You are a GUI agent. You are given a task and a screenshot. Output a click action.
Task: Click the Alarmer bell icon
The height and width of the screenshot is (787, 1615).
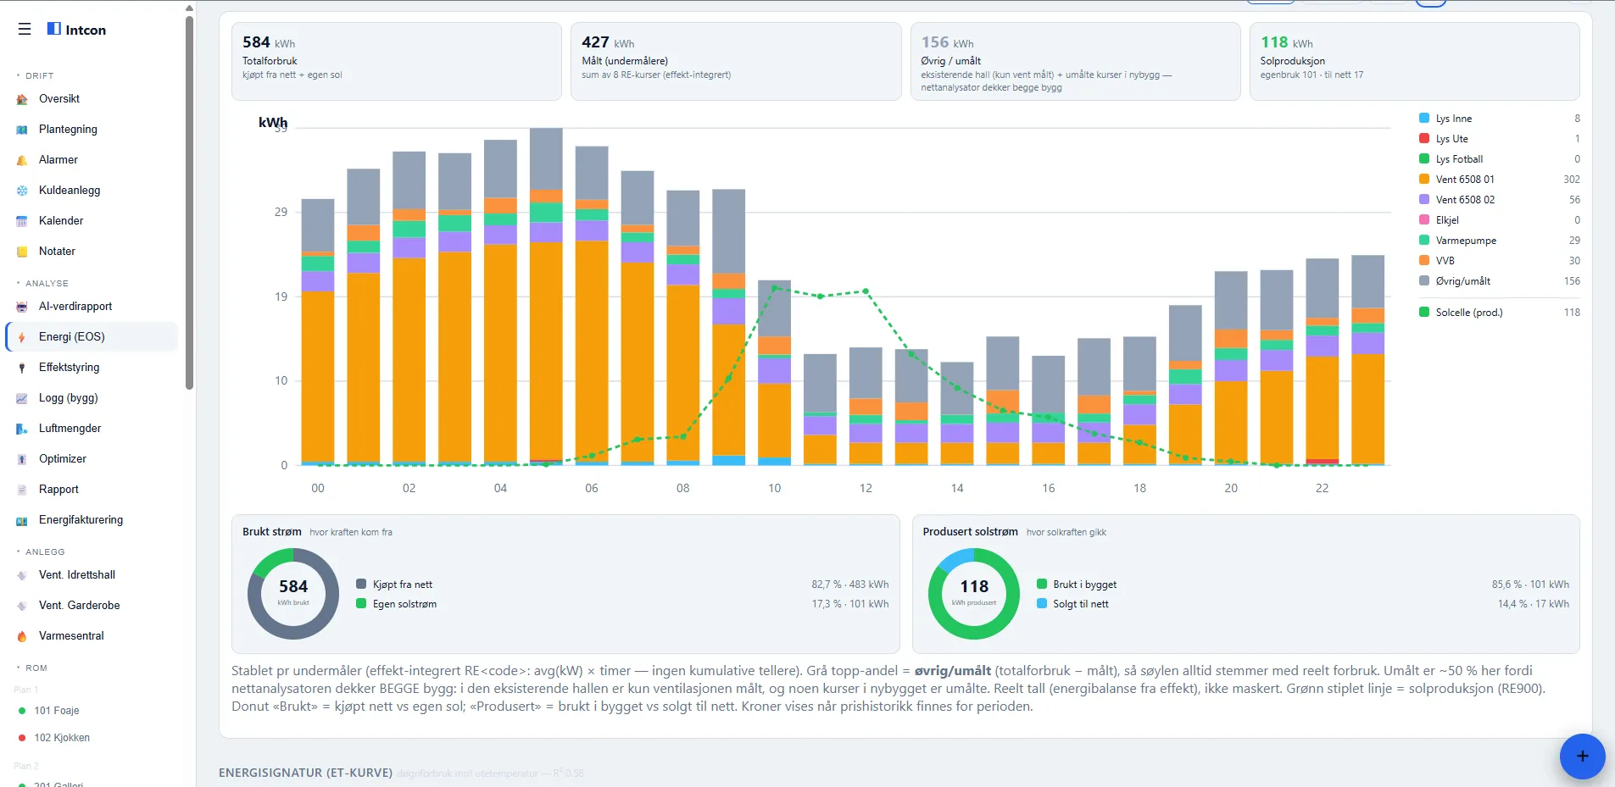pyautogui.click(x=22, y=160)
